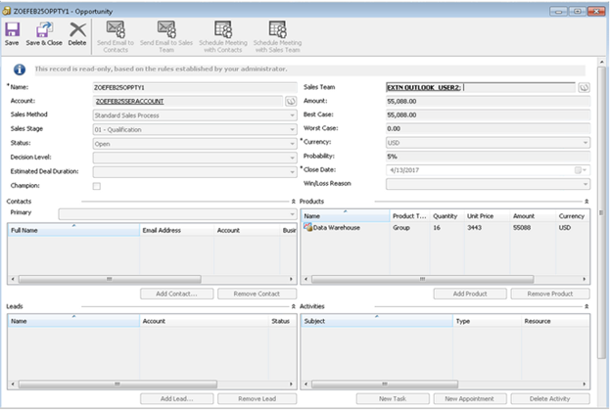
Task: Open the Currency dropdown
Action: 585,142
